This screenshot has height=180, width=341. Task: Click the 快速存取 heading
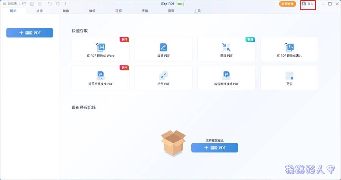tap(80, 31)
